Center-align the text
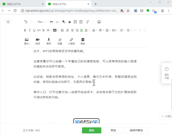This screenshot has height=138, width=172. point(72,30)
